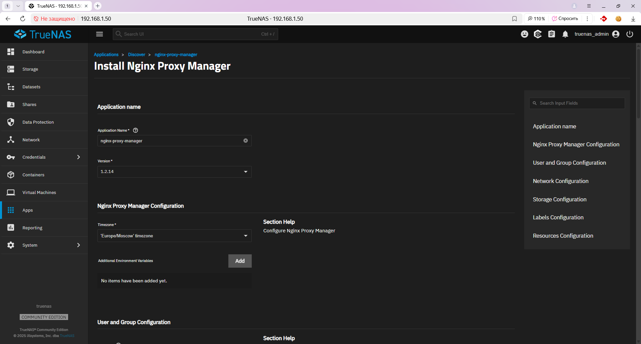Clear the Application Name field with X icon
The width and height of the screenshot is (641, 344).
click(246, 141)
